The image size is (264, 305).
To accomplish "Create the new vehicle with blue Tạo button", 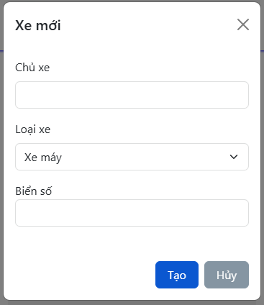I will coord(177,275).
